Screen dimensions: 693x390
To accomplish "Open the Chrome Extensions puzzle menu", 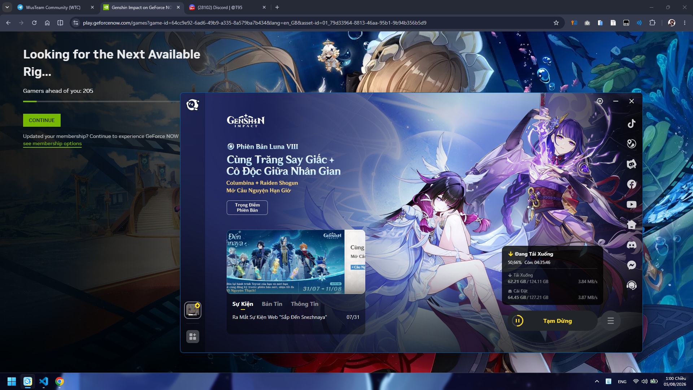I will pos(652,23).
